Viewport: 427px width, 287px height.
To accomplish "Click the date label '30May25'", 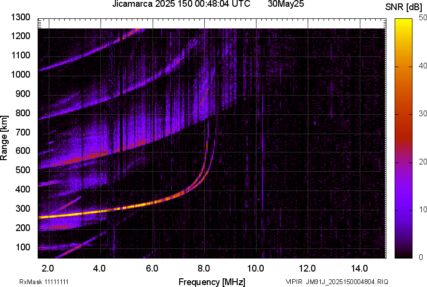I will 285,4.
